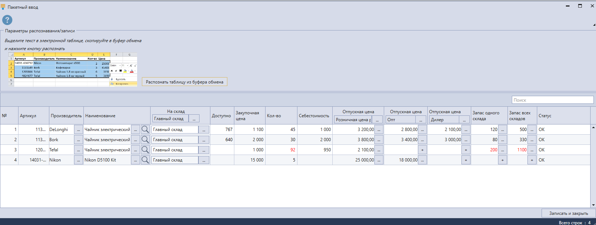The width and height of the screenshot is (596, 225).
Task: Sort by the Наименование column header
Action: [x=117, y=116]
